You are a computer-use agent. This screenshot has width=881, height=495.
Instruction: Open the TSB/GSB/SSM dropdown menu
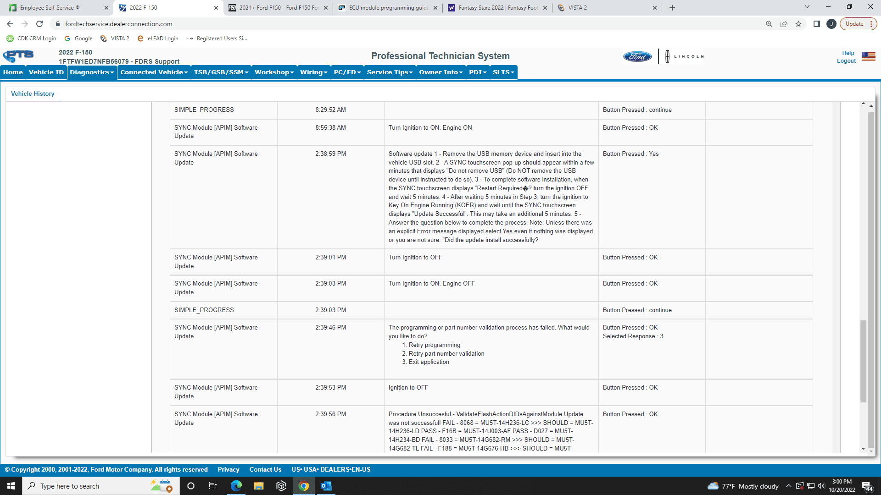(221, 72)
